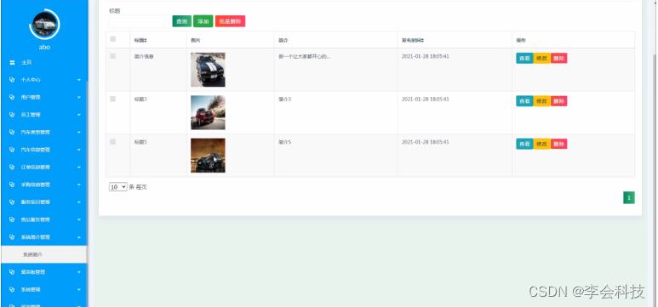
Task: Click the icon beside 留言板管理
Action: tap(12, 272)
